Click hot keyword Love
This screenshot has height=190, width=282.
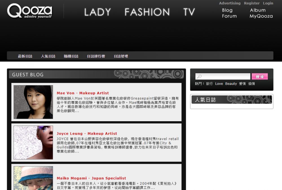(219, 84)
